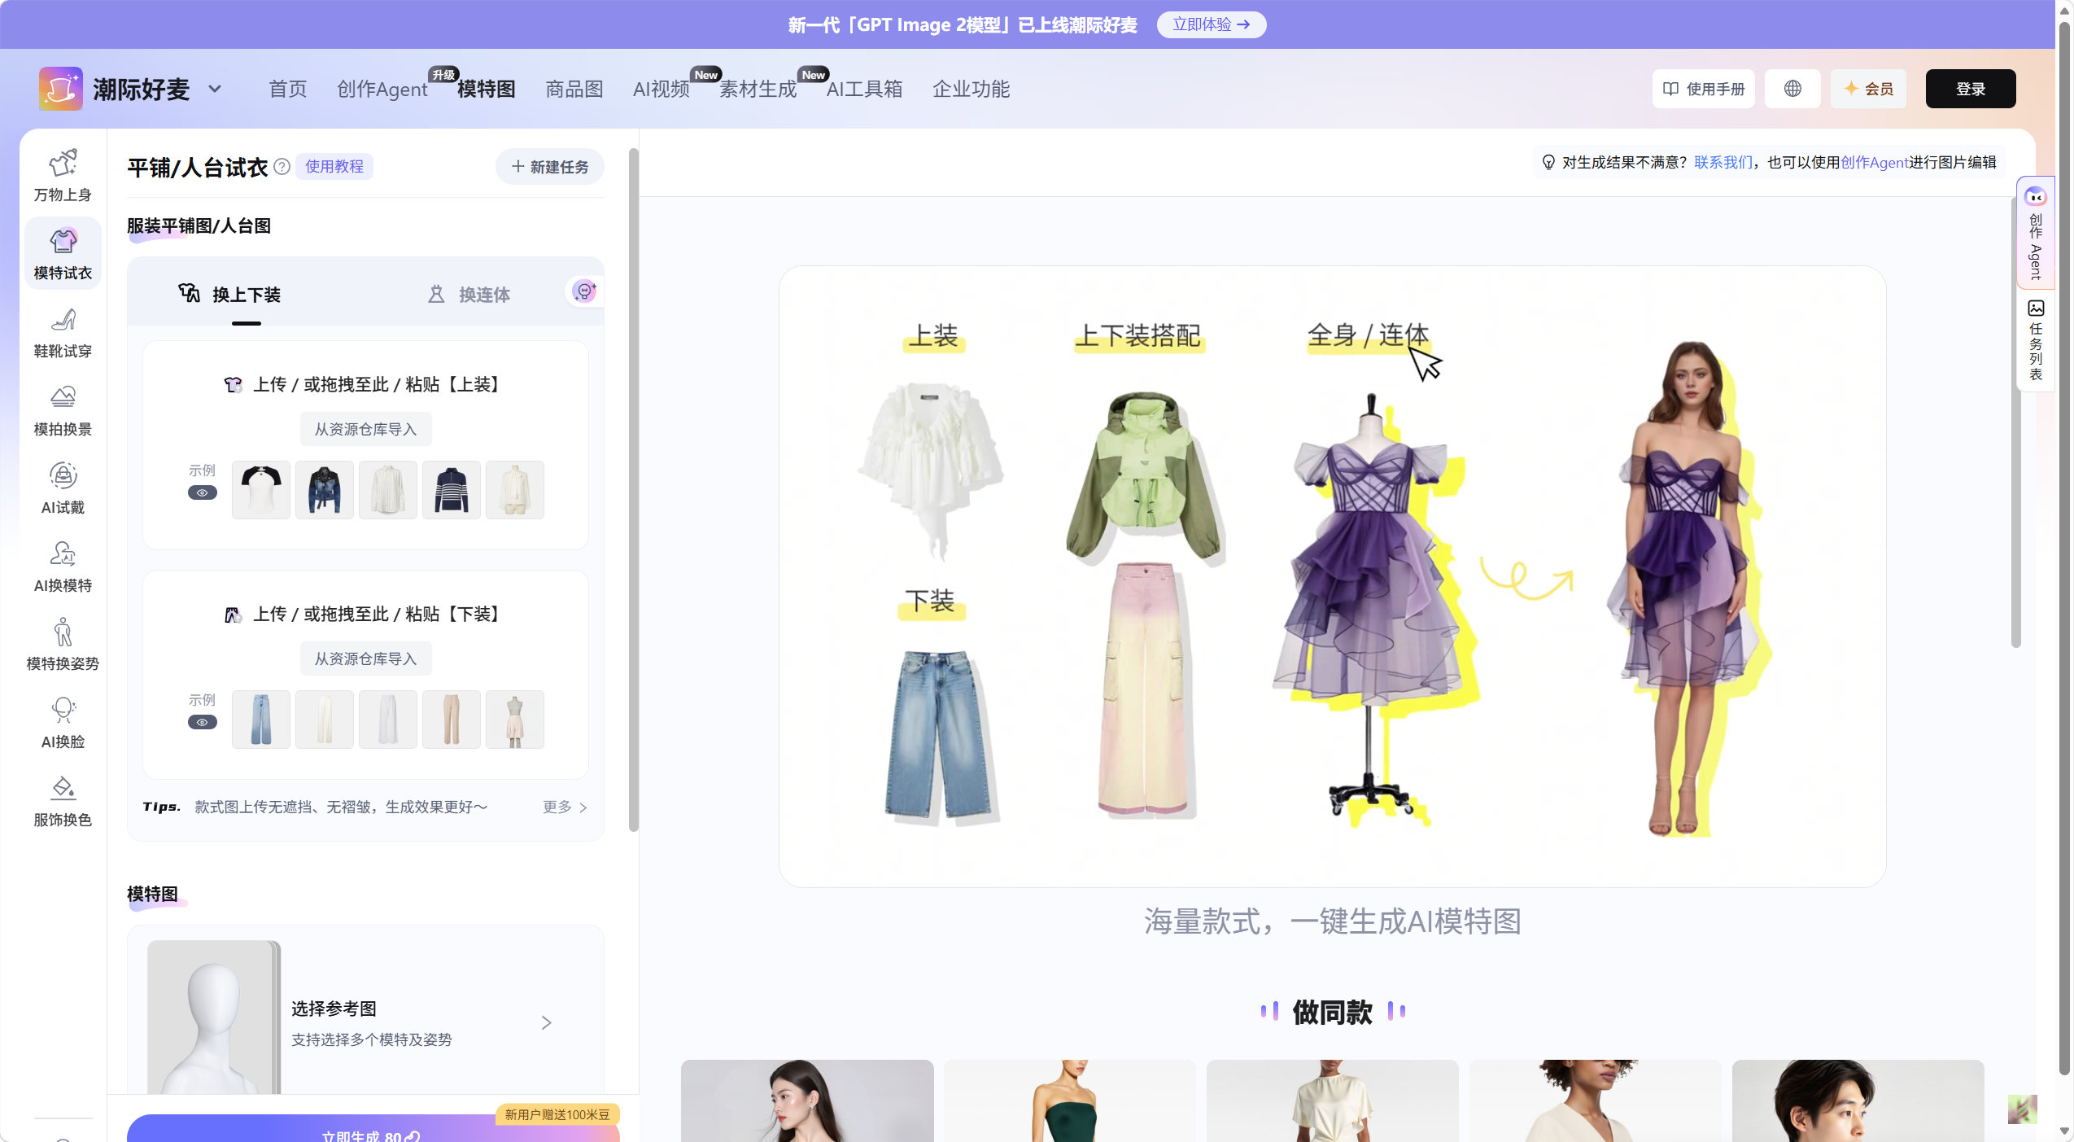Select the mannequin skirt example bottom
The height and width of the screenshot is (1142, 2074).
click(x=515, y=720)
